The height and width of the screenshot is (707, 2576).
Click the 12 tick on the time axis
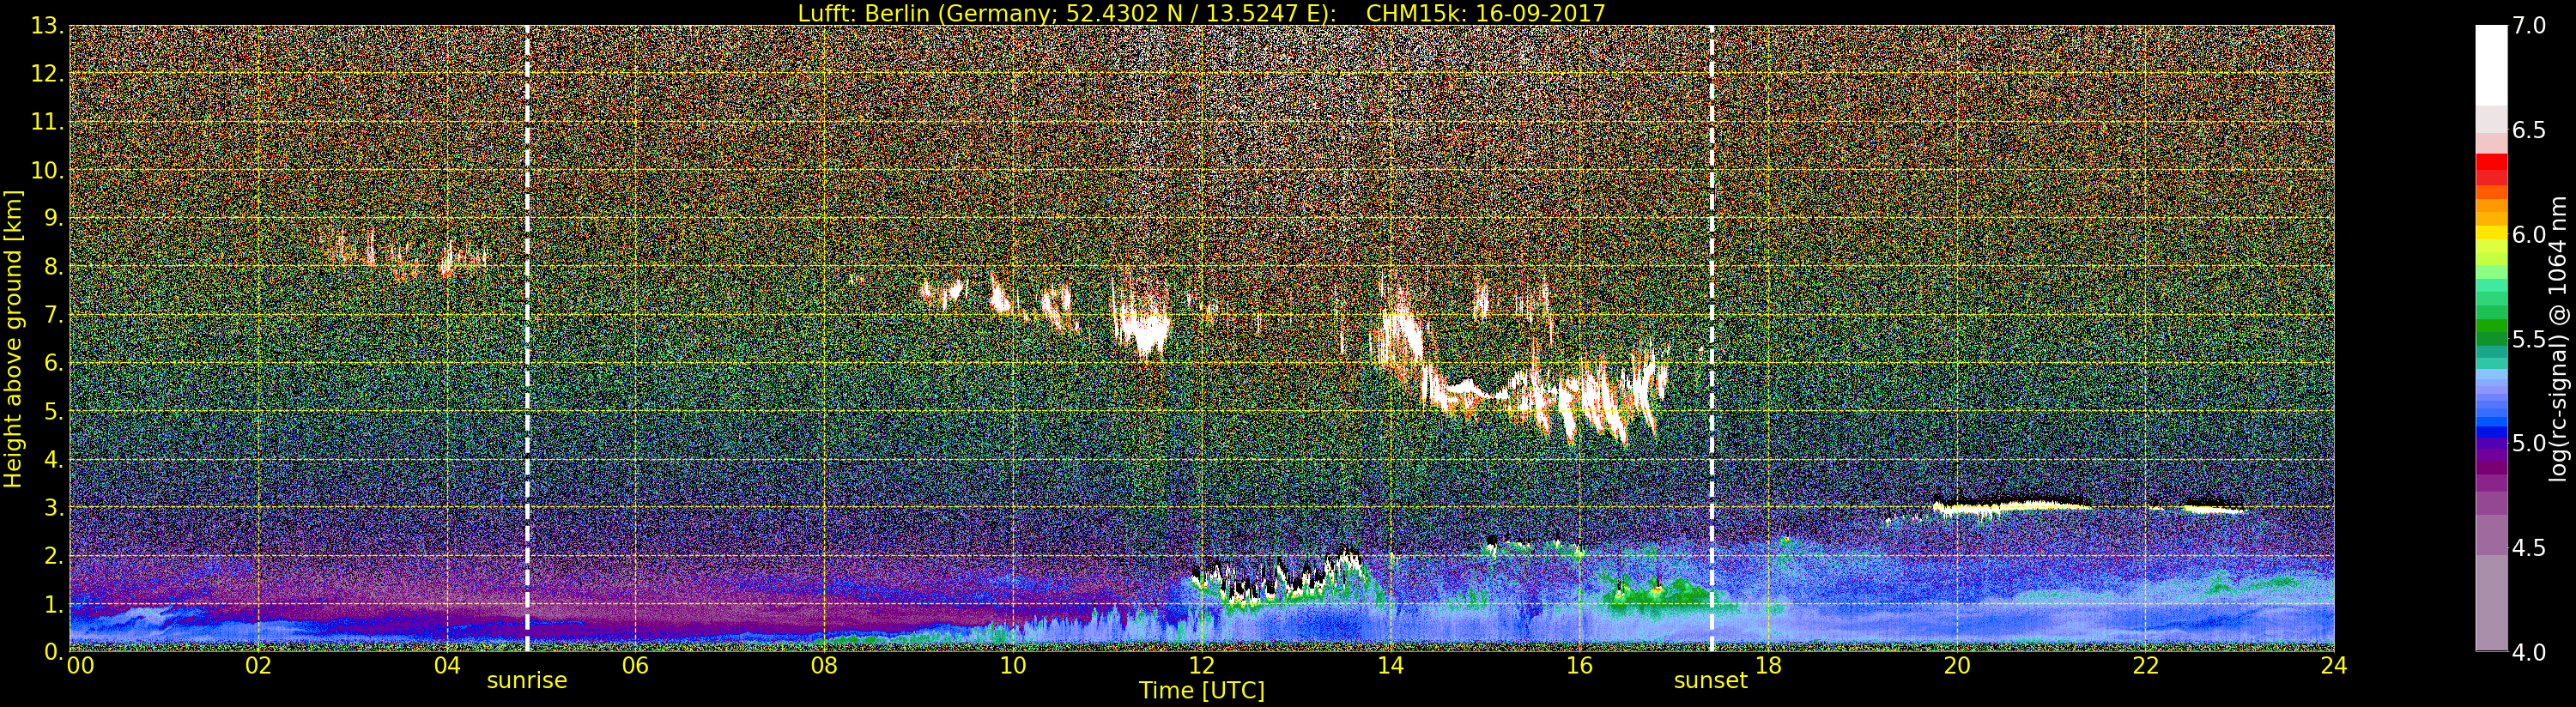pos(1201,666)
